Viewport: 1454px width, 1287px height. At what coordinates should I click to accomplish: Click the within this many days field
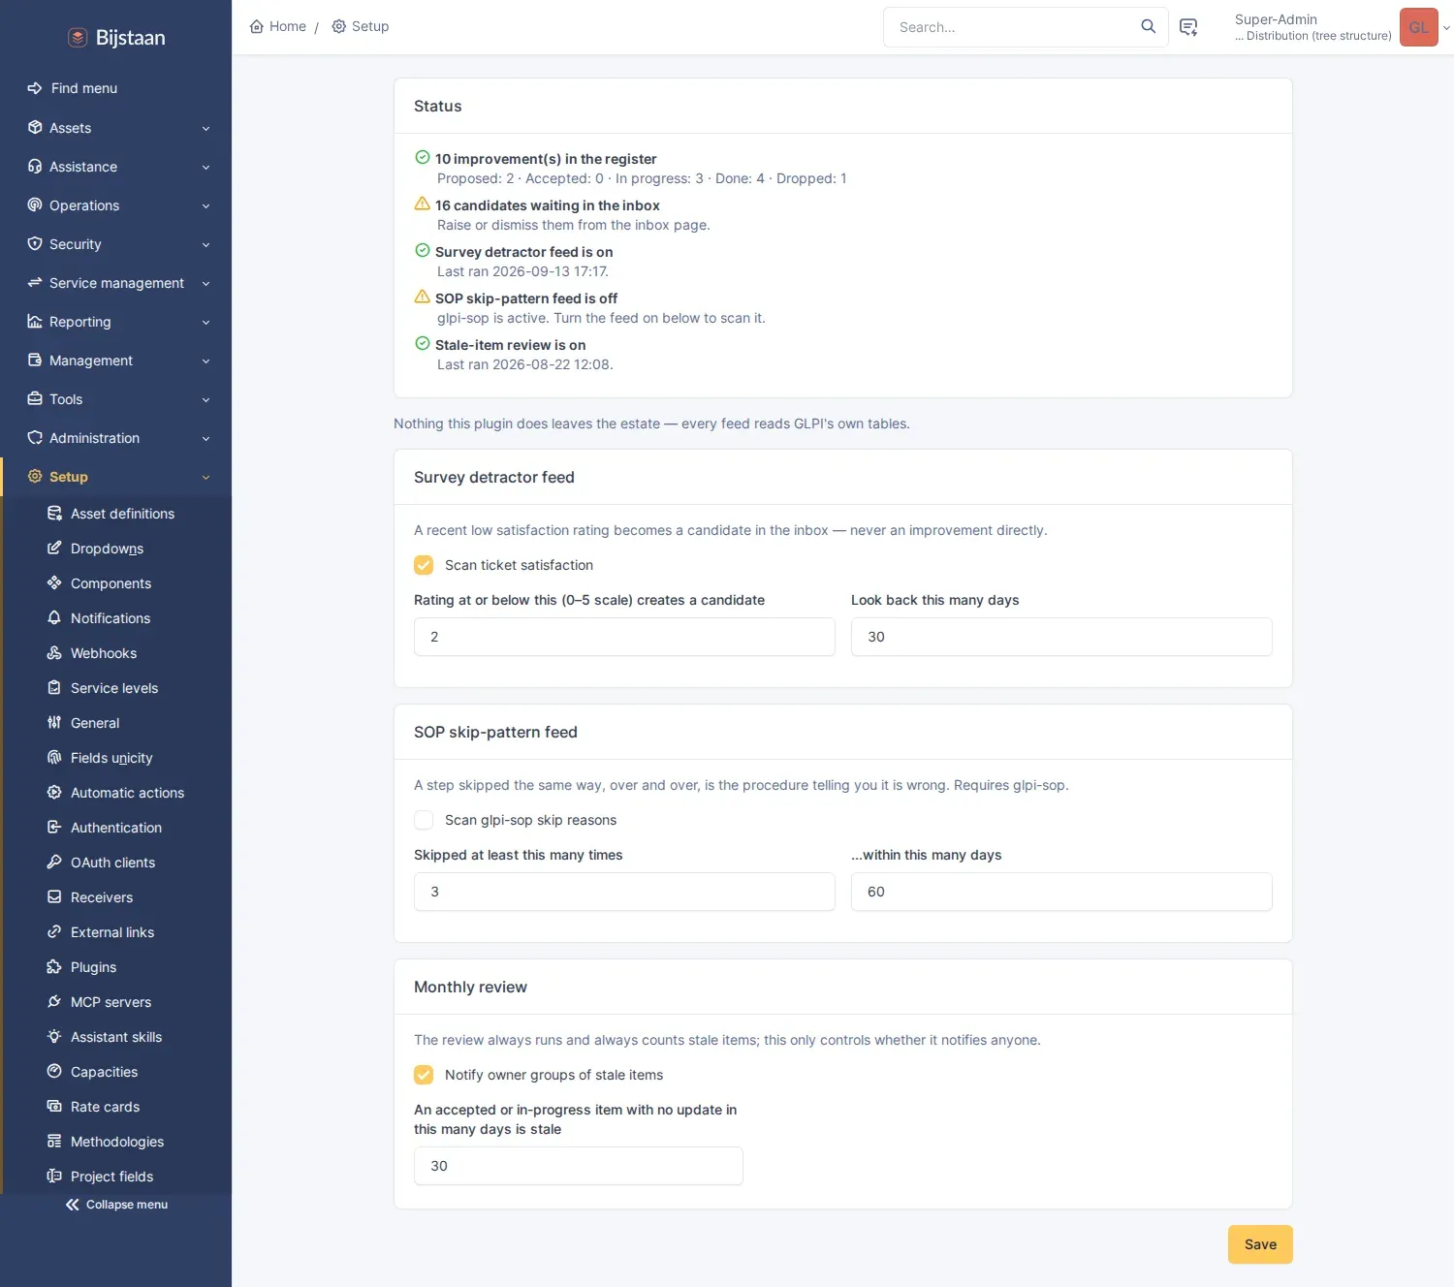click(1061, 892)
